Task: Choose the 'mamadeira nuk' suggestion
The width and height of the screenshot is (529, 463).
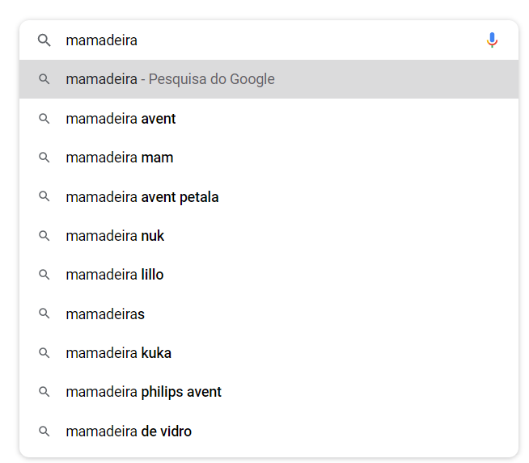Action: tap(116, 236)
